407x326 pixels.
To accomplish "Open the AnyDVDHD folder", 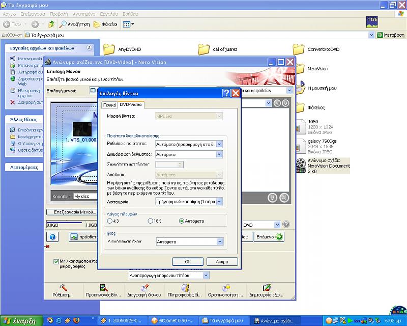I will tap(123, 49).
